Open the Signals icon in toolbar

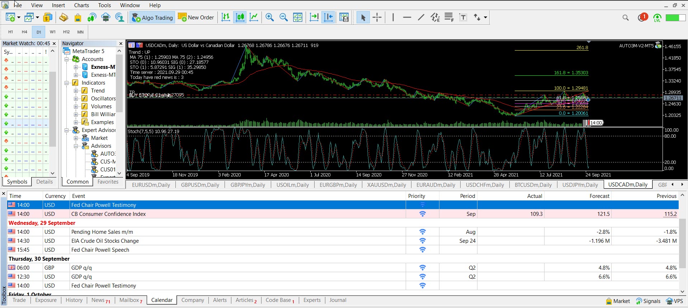click(x=92, y=17)
